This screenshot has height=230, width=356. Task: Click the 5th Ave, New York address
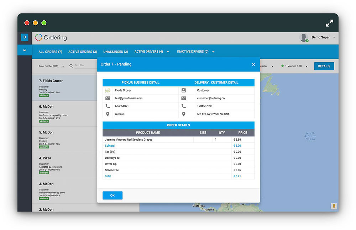[213, 114]
